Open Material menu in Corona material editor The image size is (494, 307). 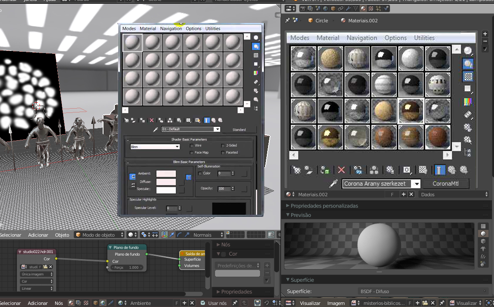point(328,37)
